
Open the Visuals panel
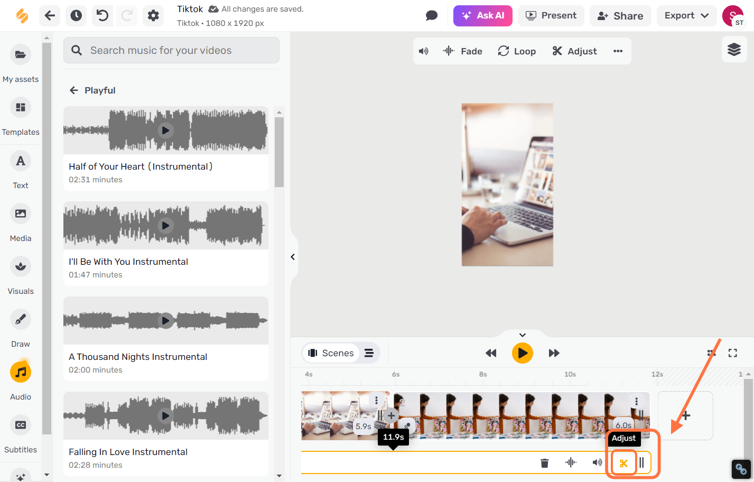point(21,275)
